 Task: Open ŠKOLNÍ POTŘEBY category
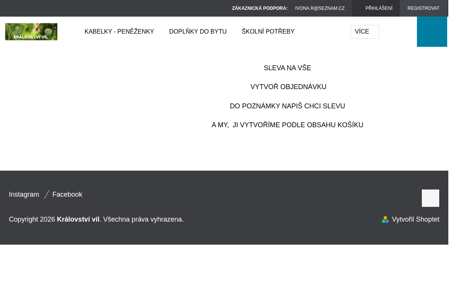(x=268, y=32)
